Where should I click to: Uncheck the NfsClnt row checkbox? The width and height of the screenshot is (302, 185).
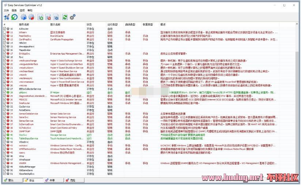(x=5, y=43)
